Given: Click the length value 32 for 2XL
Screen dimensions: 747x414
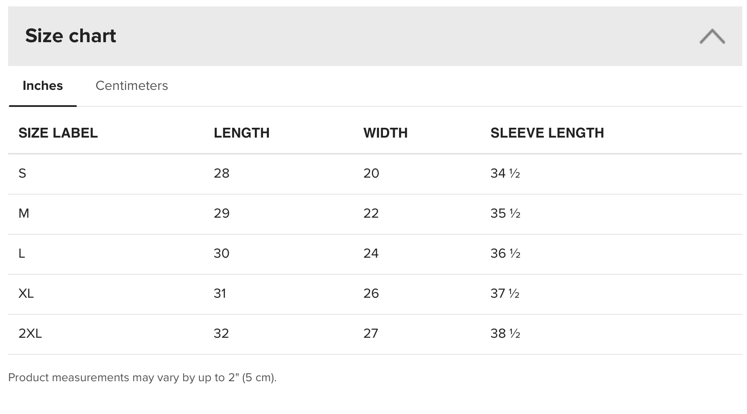Looking at the screenshot, I should pyautogui.click(x=222, y=333).
